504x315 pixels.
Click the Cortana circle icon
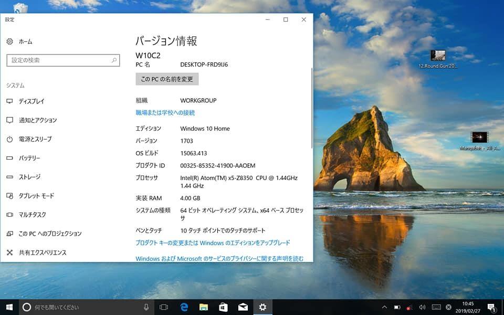27,307
